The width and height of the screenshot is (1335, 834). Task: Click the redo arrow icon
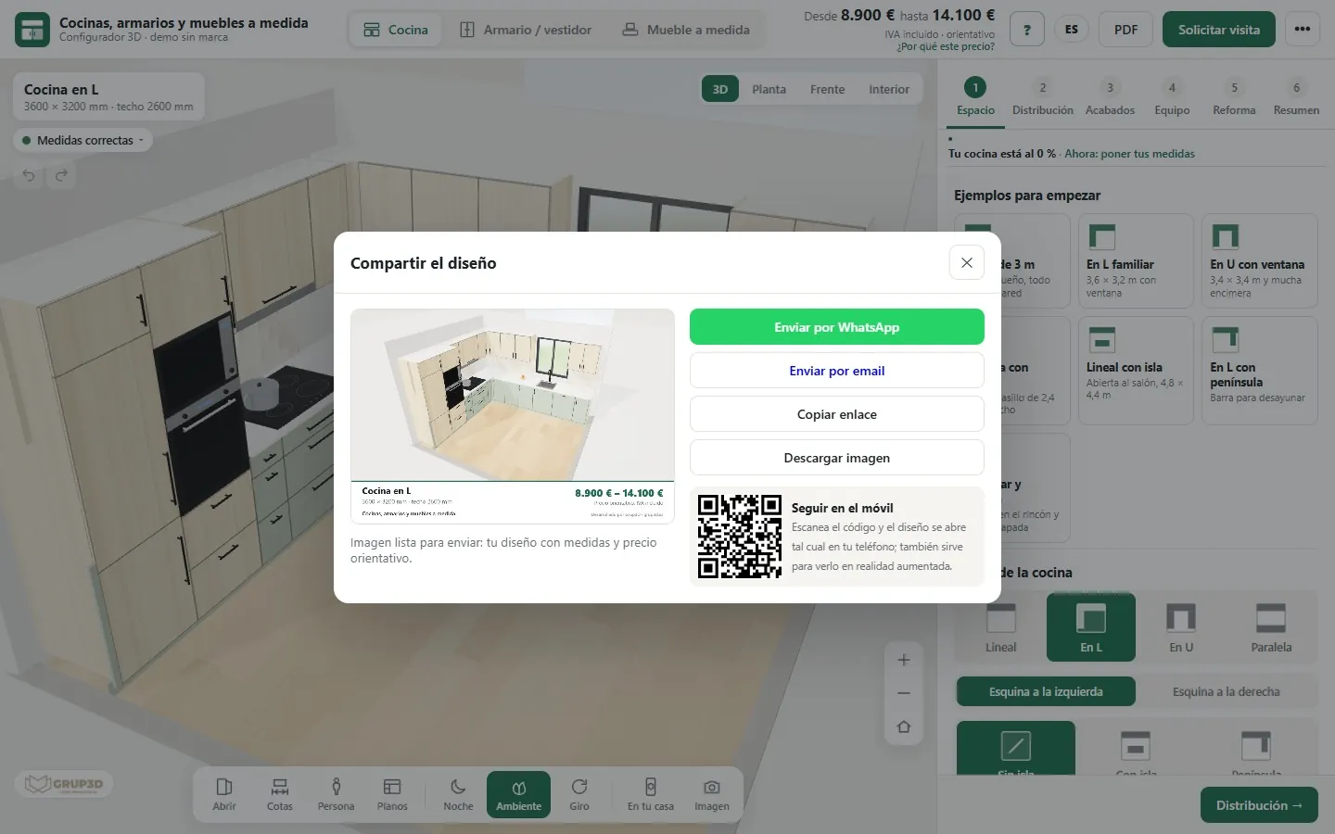61,175
